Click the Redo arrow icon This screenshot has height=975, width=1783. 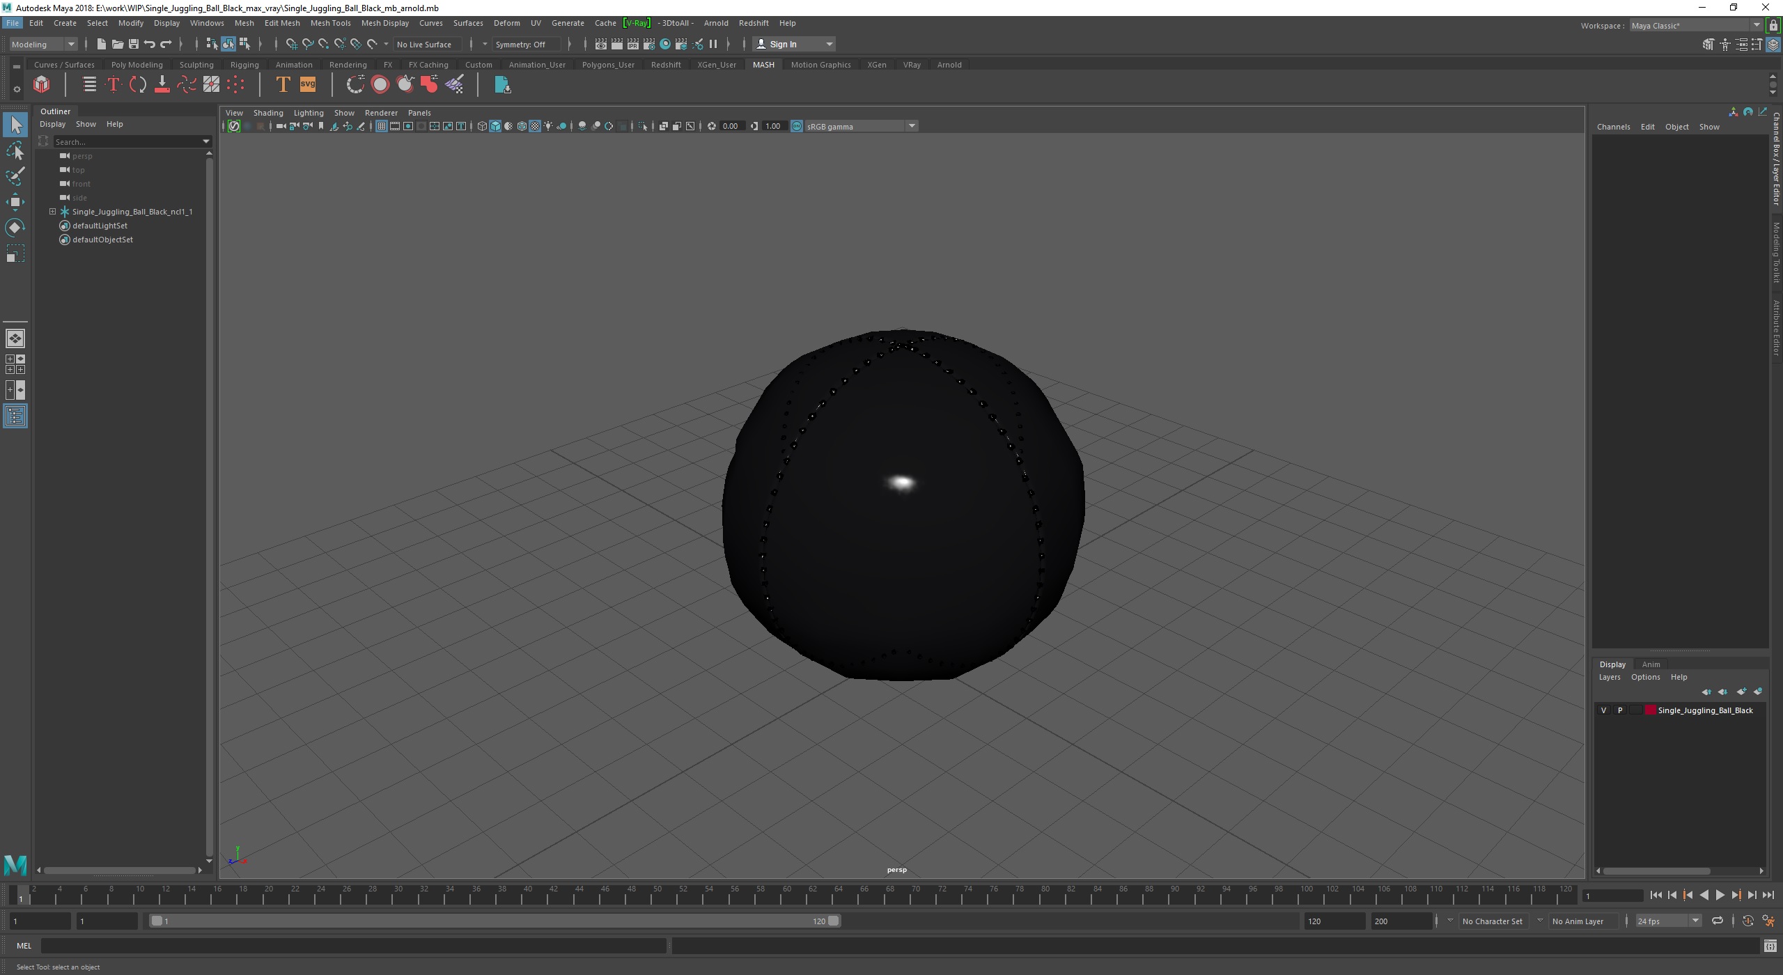(166, 44)
